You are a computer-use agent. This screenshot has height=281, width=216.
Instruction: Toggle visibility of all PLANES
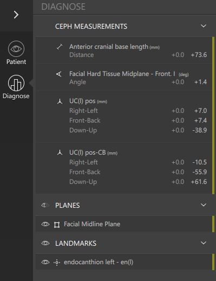(45, 205)
